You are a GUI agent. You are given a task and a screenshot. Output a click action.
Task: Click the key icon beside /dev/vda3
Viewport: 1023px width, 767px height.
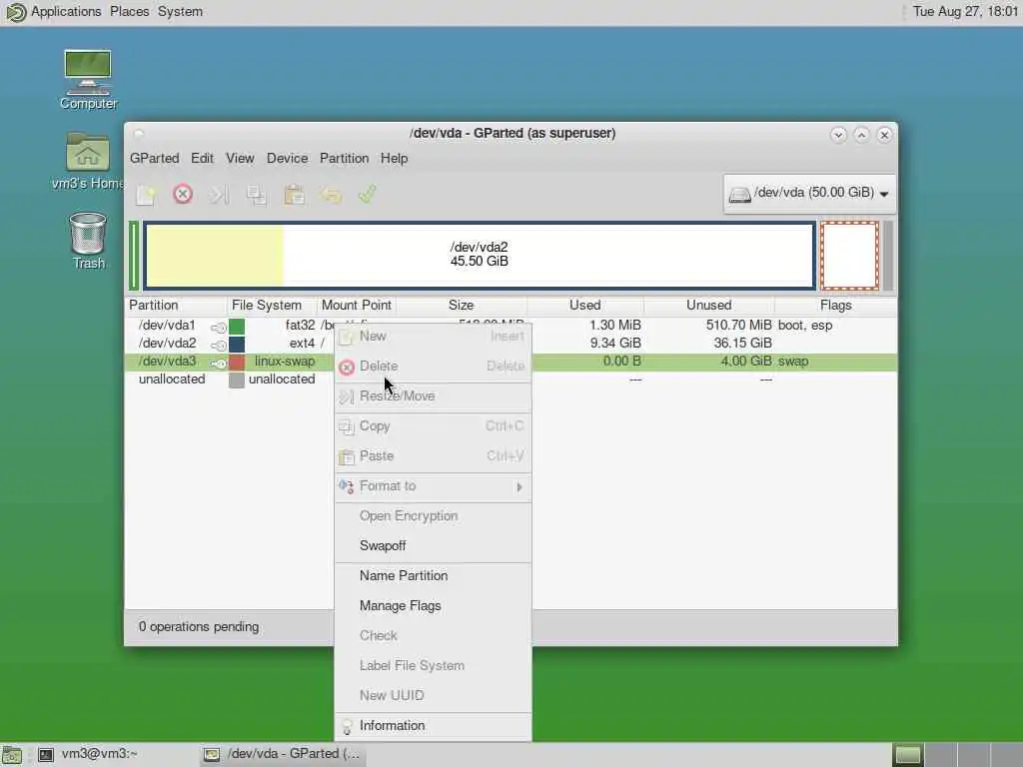219,364
